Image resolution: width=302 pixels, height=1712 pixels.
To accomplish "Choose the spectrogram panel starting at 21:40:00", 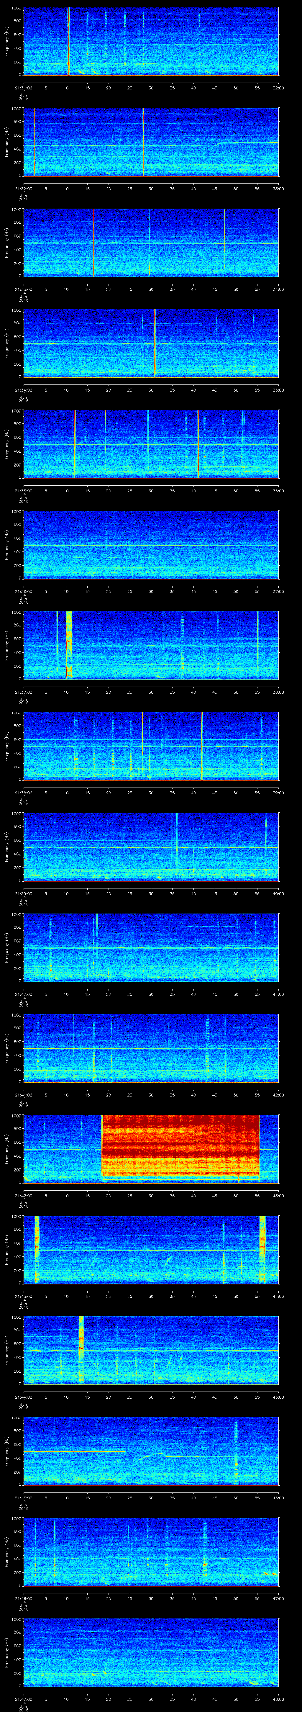I will point(151,947).
